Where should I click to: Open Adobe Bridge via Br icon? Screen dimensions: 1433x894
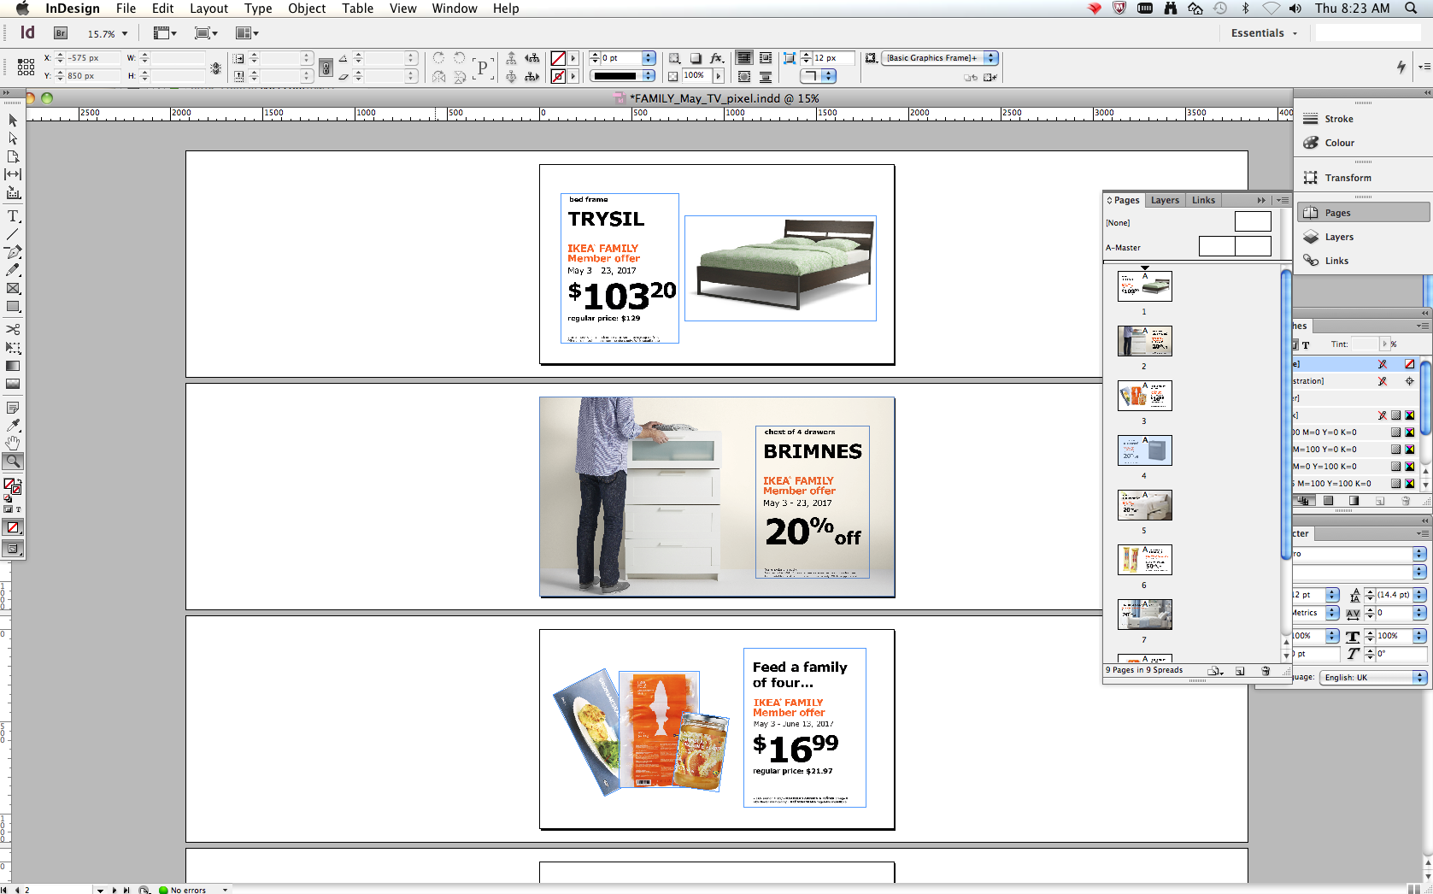[61, 33]
